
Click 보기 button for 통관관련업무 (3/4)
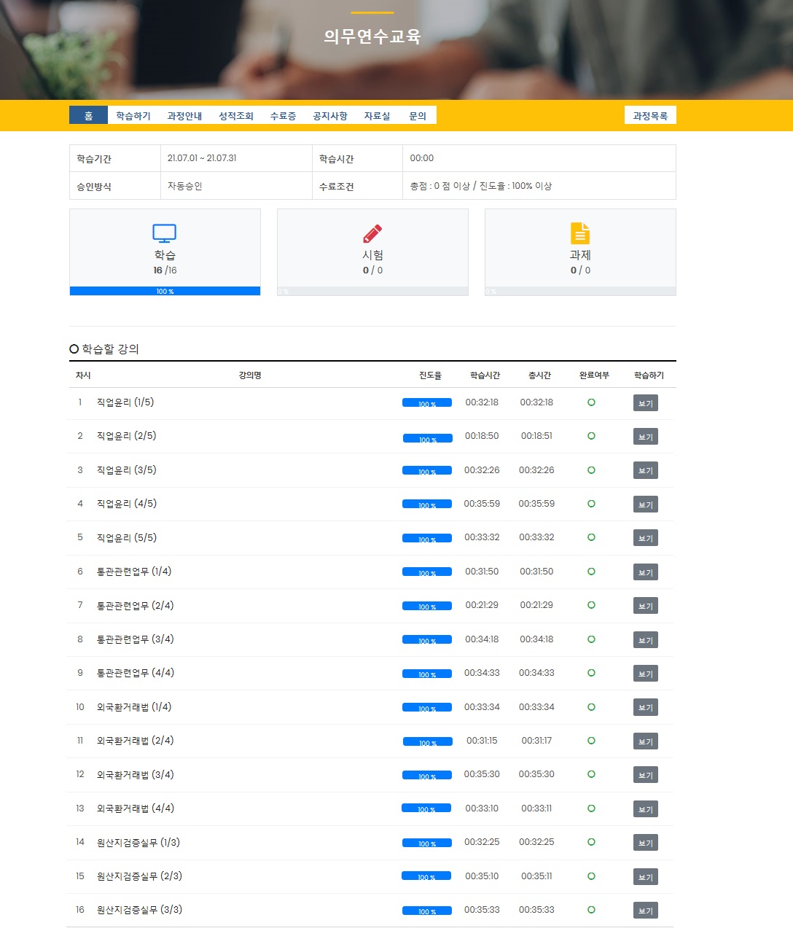pos(646,640)
